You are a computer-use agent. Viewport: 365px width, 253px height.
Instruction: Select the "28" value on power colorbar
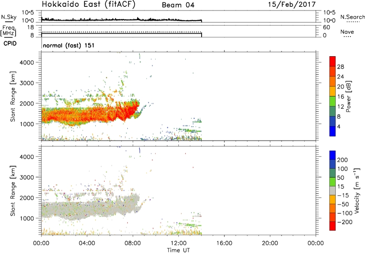point(340,67)
